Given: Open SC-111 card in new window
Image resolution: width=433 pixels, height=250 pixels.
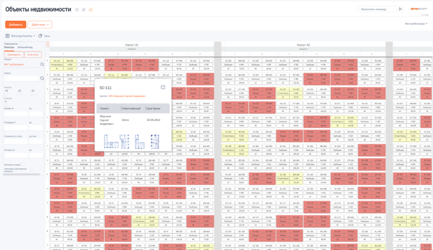Looking at the screenshot, I should [x=163, y=87].
